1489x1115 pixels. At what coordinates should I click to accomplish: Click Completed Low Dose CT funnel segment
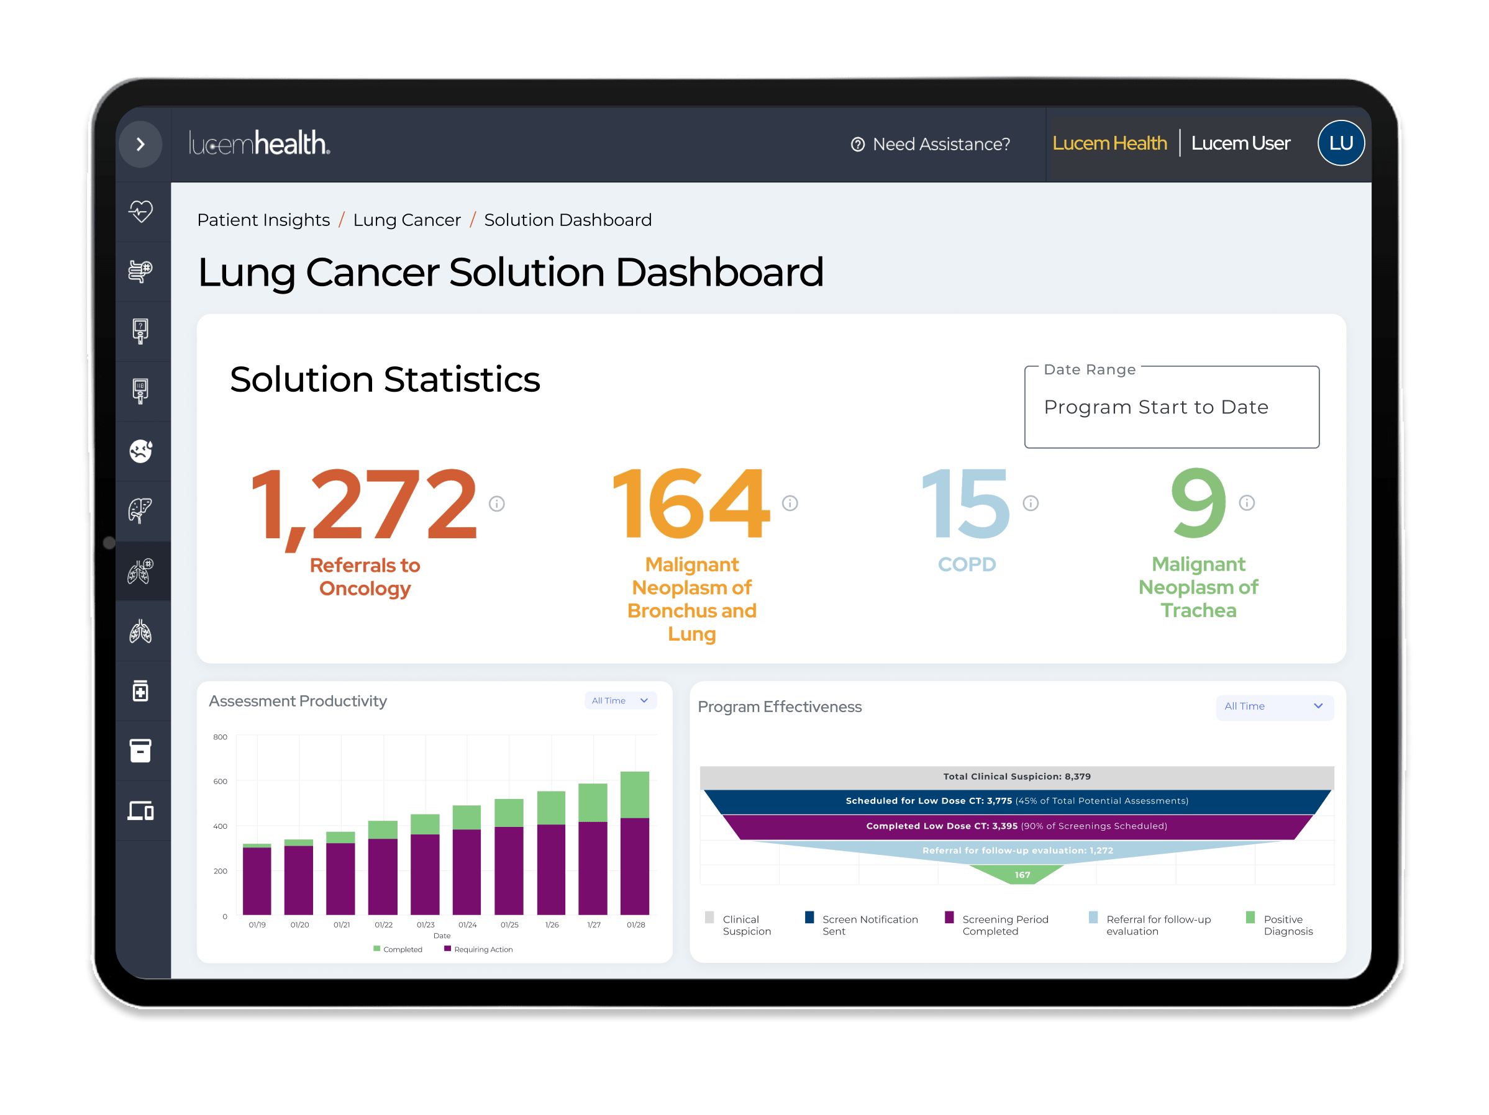click(x=1016, y=826)
